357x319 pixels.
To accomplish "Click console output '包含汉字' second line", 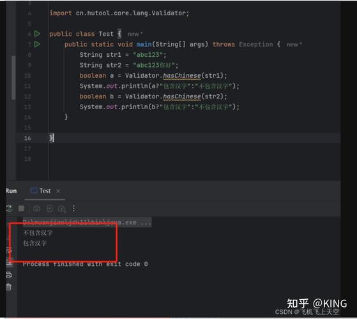I will [35, 243].
